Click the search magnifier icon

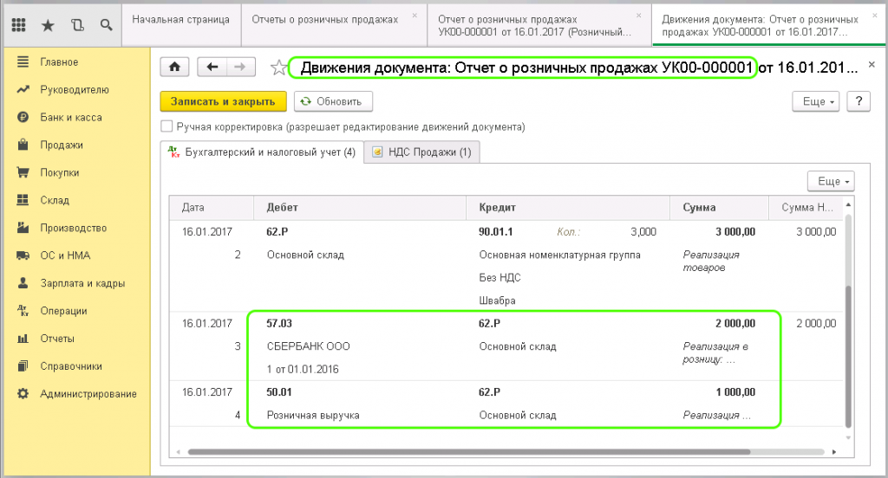coord(105,25)
